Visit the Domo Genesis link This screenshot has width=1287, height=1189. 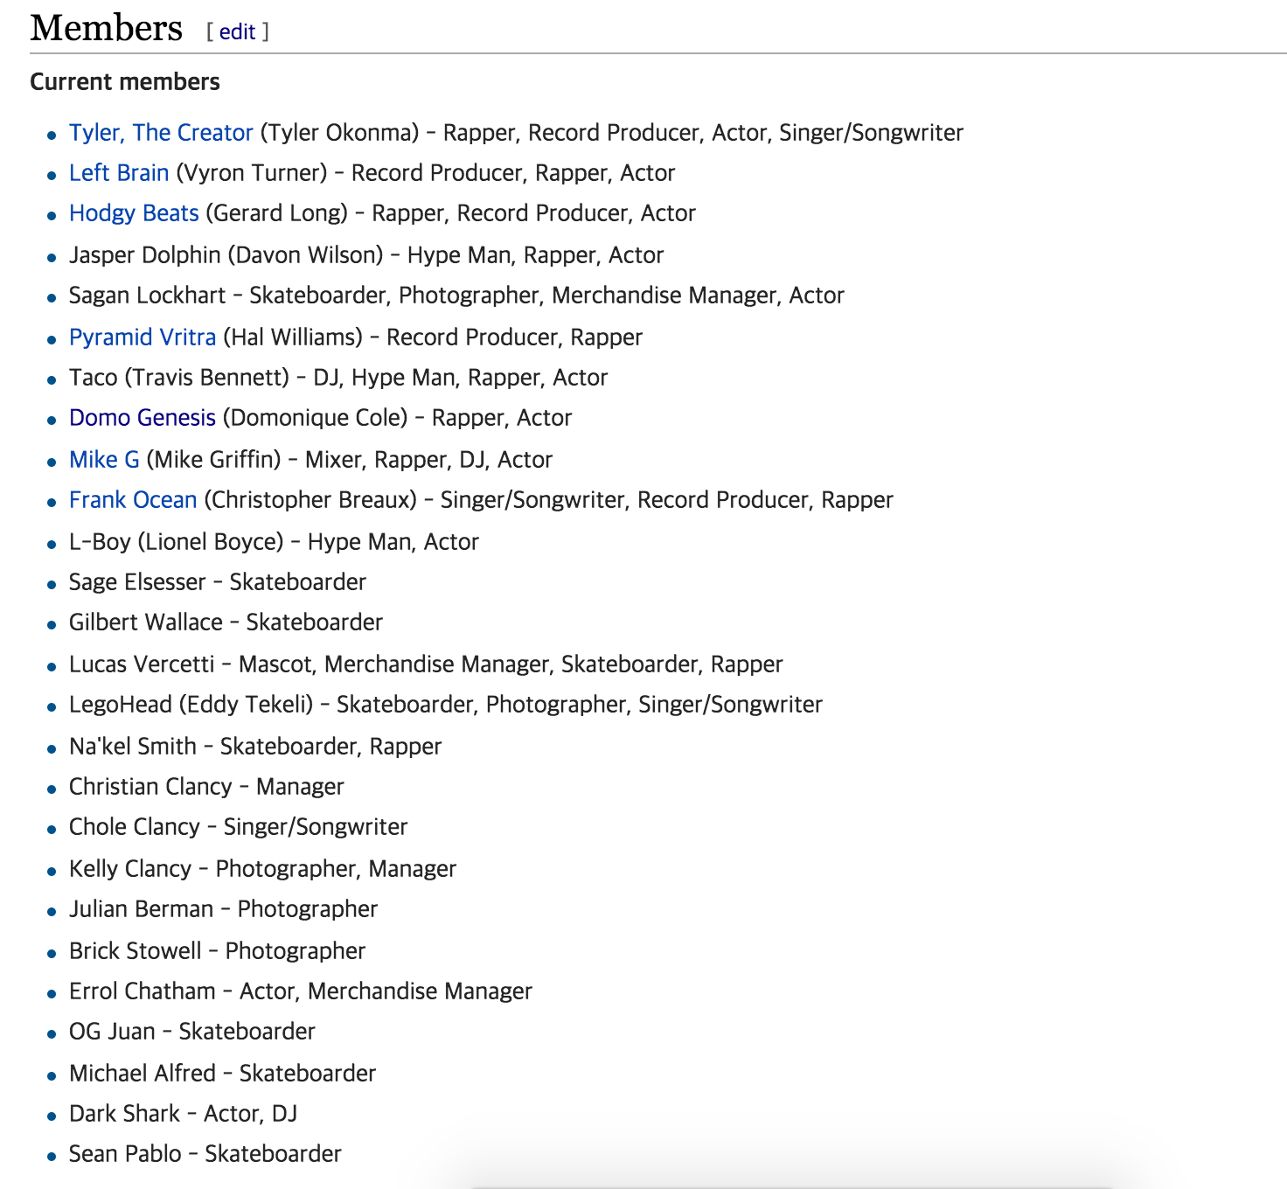click(x=143, y=418)
